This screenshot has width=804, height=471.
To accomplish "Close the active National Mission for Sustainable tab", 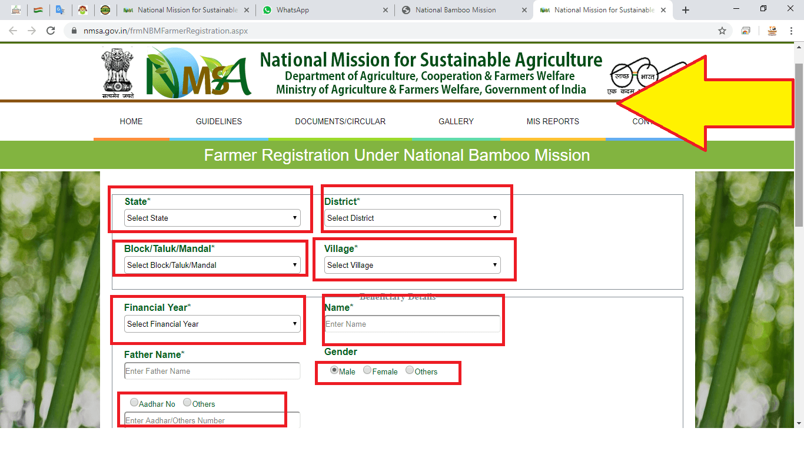I will [663, 10].
